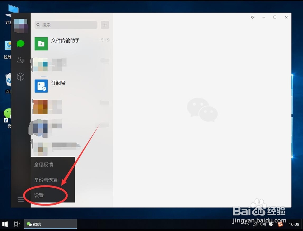Open the 订阅号 subscriptions entry
The image size is (303, 231).
tap(72, 86)
